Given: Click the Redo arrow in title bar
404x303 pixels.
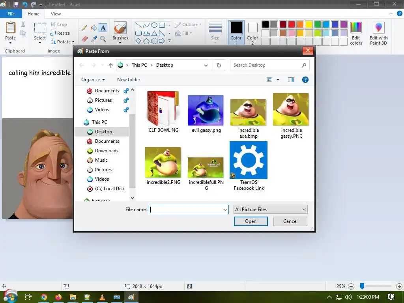Looking at the screenshot, I should tap(33, 5).
